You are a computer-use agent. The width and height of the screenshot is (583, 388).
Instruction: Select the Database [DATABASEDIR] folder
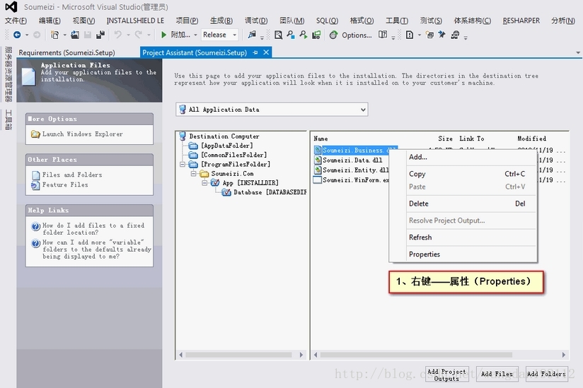pos(270,192)
